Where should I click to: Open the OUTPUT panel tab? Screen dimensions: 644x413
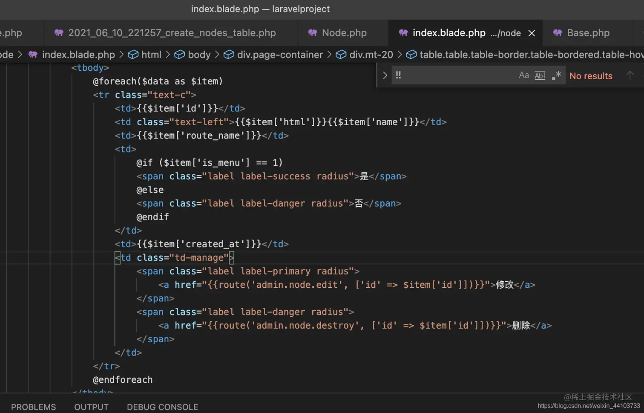click(x=91, y=407)
